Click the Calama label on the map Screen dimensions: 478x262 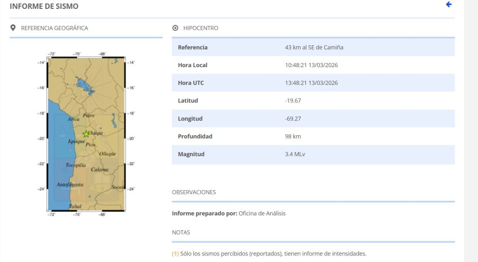click(x=99, y=170)
